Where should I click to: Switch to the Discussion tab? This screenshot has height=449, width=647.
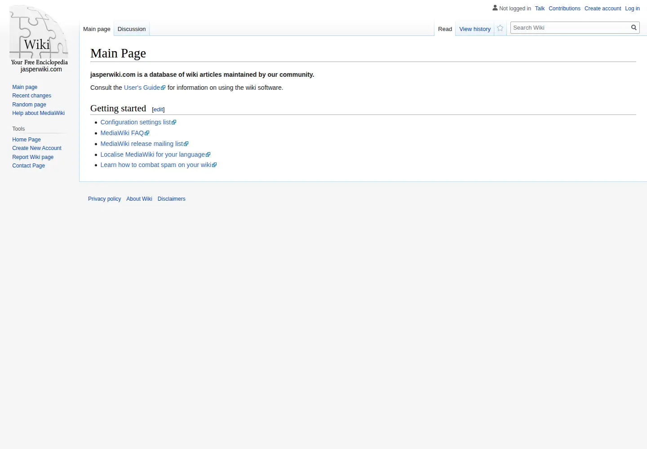click(132, 29)
